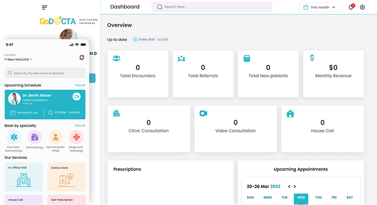Click View all next to Book by specialty
Screen dimensions: 377x205
pos(80,126)
